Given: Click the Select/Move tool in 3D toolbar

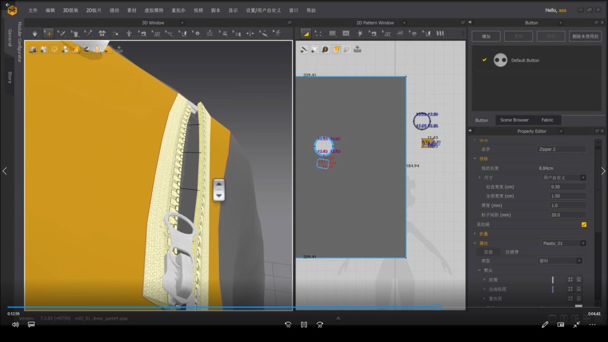Looking at the screenshot, I should [x=48, y=33].
